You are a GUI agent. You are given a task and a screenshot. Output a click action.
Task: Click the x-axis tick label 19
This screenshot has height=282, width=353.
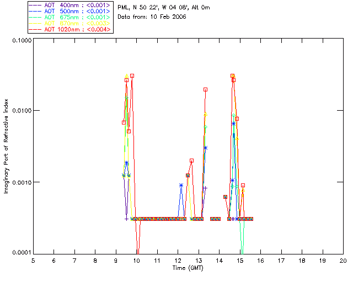[323, 261]
